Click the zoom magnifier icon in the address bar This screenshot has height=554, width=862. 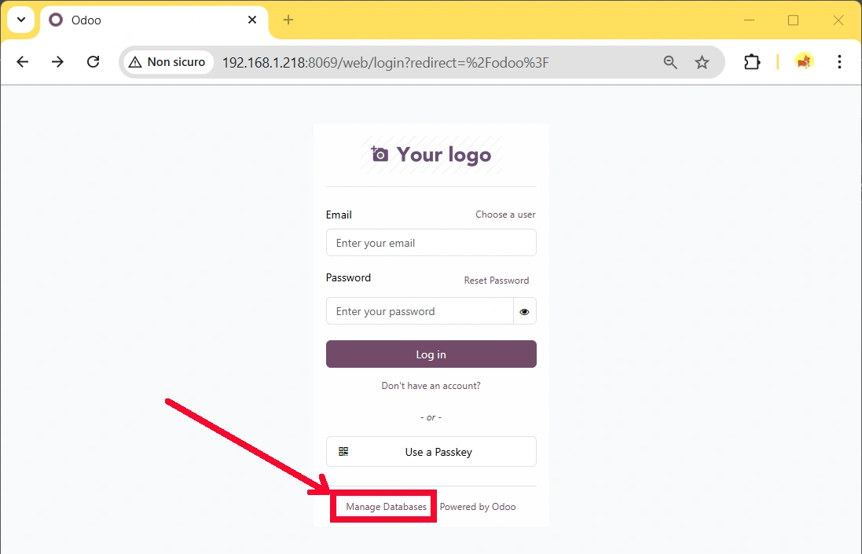point(670,61)
